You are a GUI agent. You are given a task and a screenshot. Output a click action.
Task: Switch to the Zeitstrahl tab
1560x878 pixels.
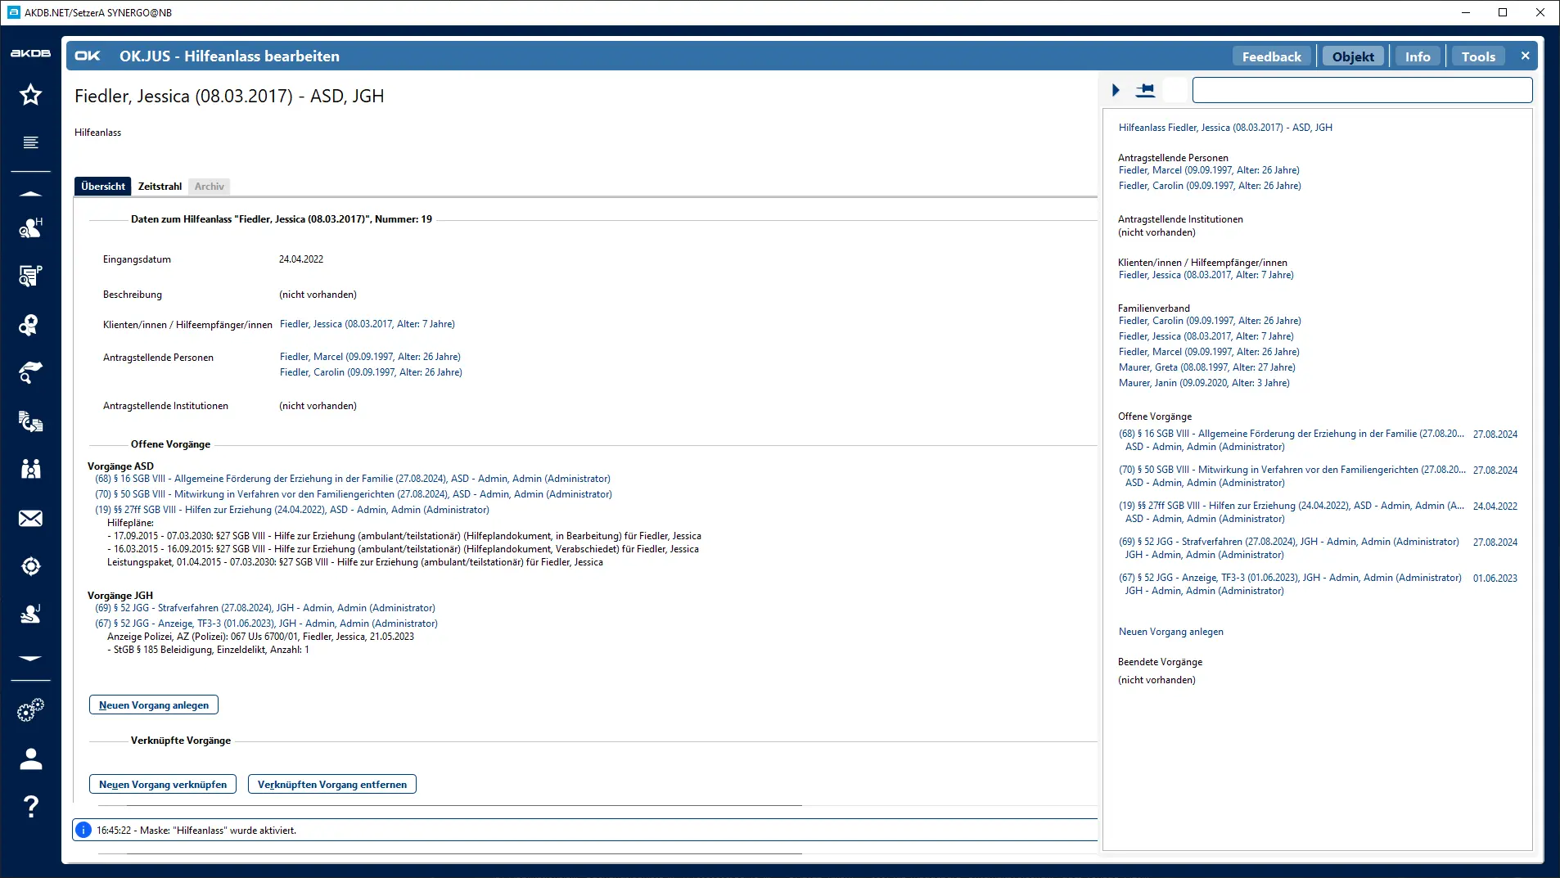[160, 187]
